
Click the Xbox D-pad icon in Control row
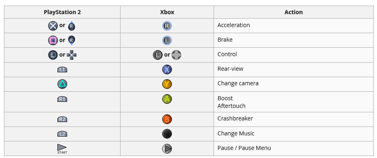point(176,55)
